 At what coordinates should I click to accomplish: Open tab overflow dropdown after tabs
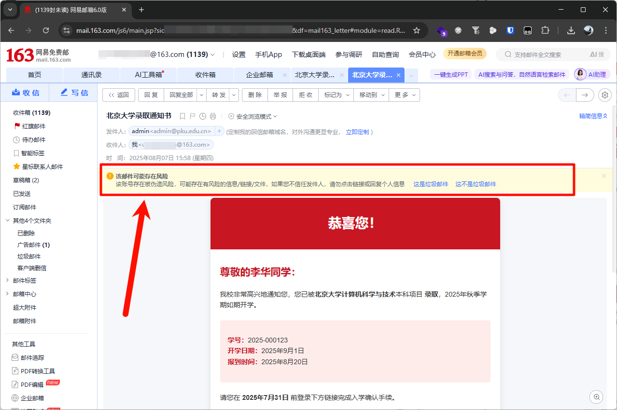point(411,75)
